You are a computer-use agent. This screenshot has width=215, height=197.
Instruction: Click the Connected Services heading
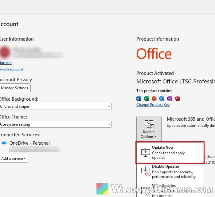point(20,135)
